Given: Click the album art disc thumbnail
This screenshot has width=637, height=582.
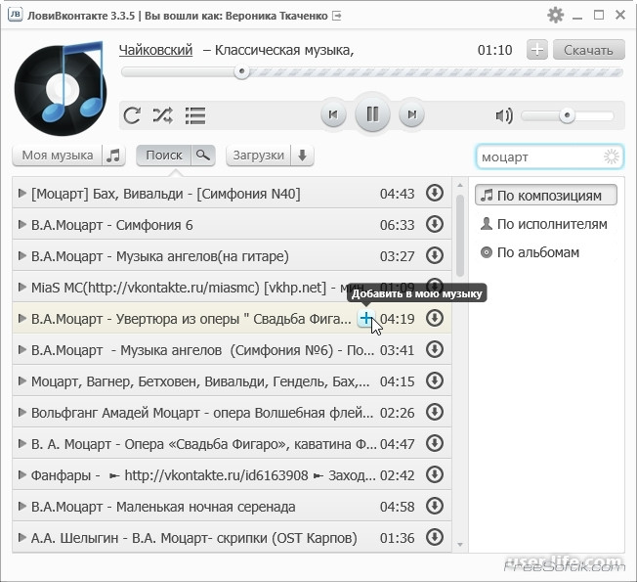Looking at the screenshot, I should [x=61, y=88].
